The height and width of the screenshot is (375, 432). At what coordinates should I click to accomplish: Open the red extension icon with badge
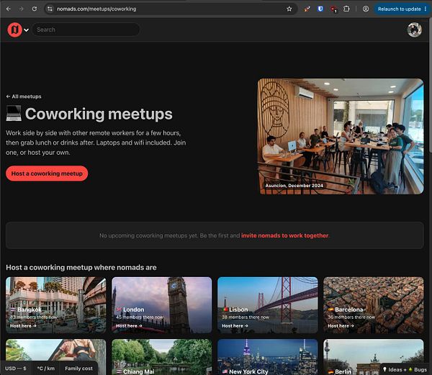click(x=333, y=9)
